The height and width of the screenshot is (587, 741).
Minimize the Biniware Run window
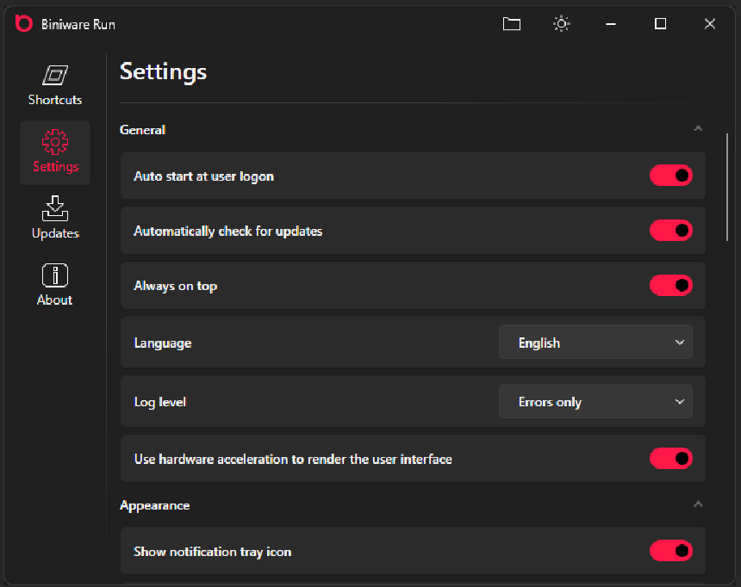(x=611, y=23)
